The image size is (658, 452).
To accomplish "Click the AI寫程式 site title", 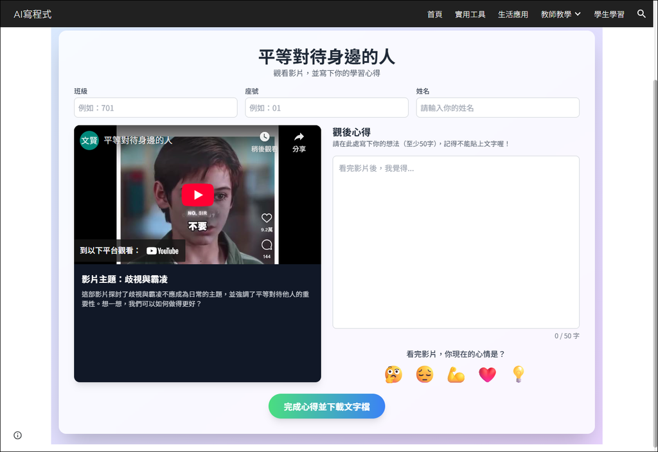I will point(33,14).
